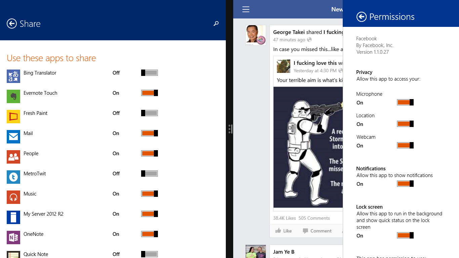Disable My Server 2012 R2 sharing switch
459x258 pixels.
point(150,214)
